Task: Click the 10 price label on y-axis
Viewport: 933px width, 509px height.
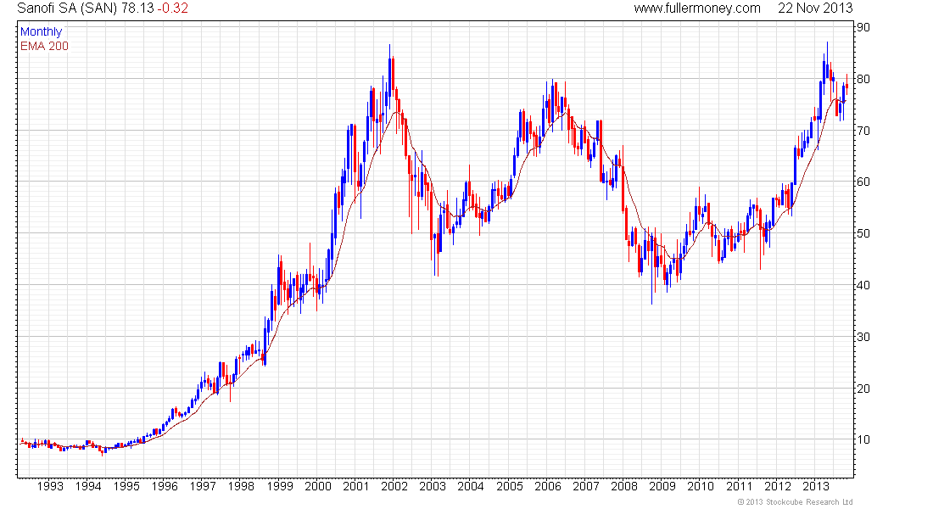Action: (x=863, y=440)
